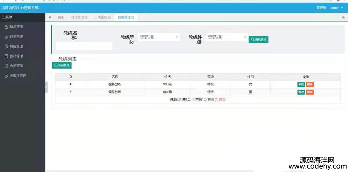Click the 添加教练 button
The height and width of the screenshot is (172, 348).
pyautogui.click(x=62, y=65)
